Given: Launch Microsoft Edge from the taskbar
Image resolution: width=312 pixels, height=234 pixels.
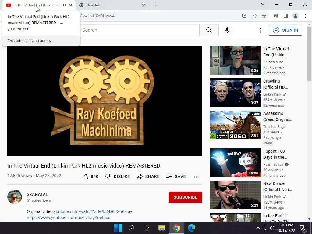Looking at the screenshot, I should click(x=192, y=228).
